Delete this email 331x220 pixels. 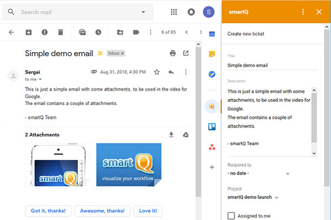[61, 32]
